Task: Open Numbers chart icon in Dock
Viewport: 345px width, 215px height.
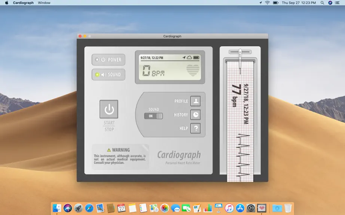Action: coord(208,208)
